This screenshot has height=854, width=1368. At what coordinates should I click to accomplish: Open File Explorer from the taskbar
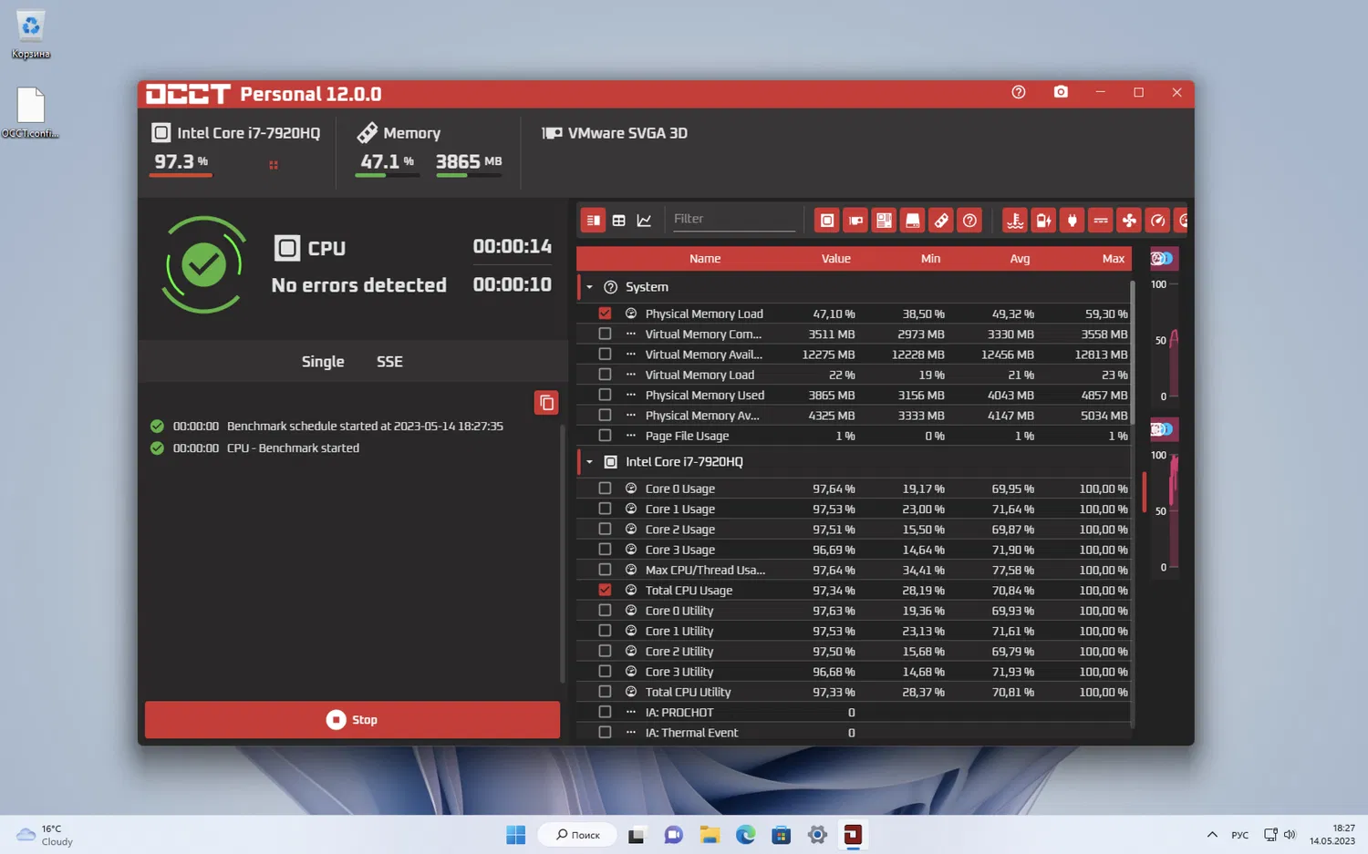click(710, 835)
